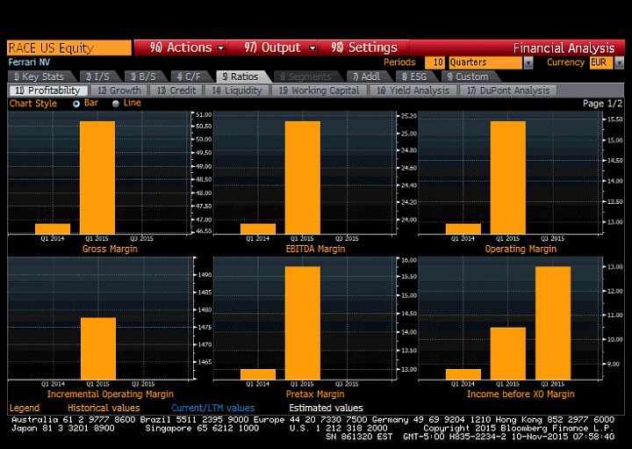The width and height of the screenshot is (632, 449).
Task: Click the 1490 axis label in Incremental chart
Action: pos(205,275)
